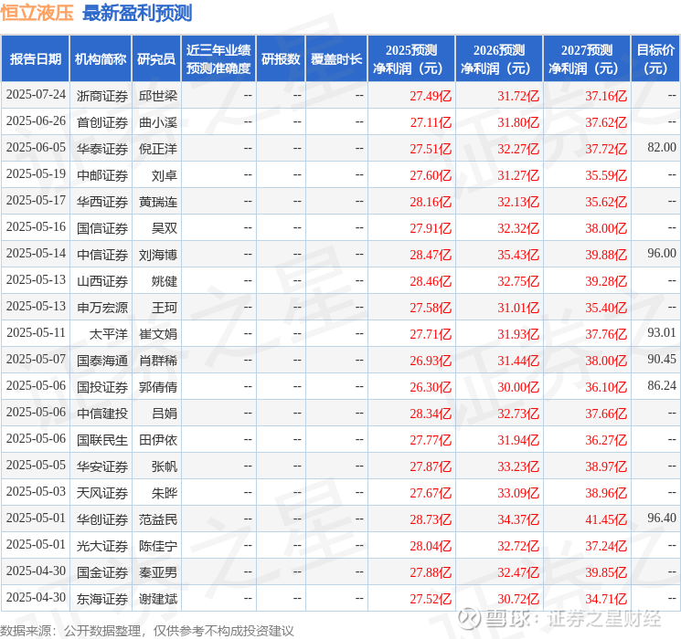Click the 近三年业绩预测准确度 header
The width and height of the screenshot is (681, 639).
(218, 59)
